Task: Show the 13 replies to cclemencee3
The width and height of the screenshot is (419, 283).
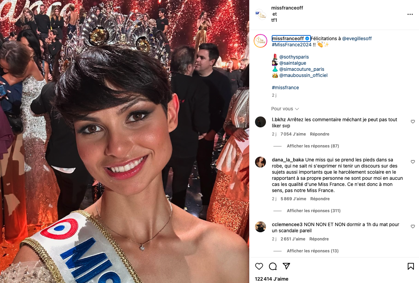Action: [x=313, y=251]
